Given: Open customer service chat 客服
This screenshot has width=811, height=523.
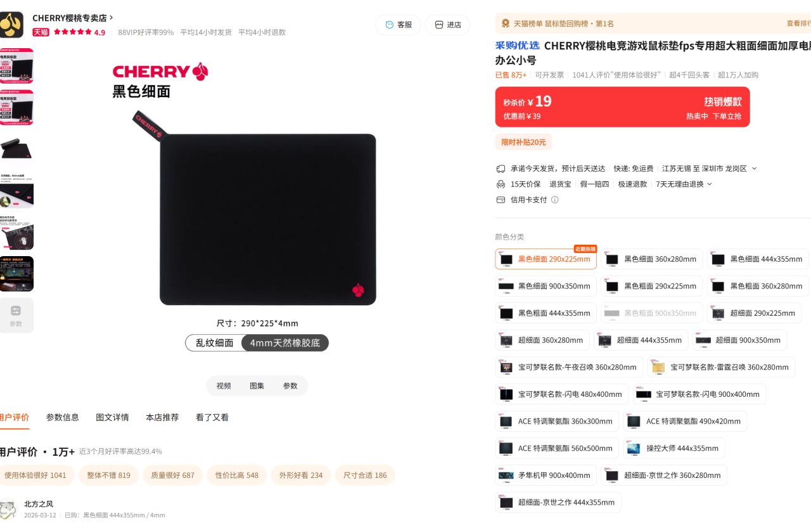Looking at the screenshot, I should pos(398,25).
